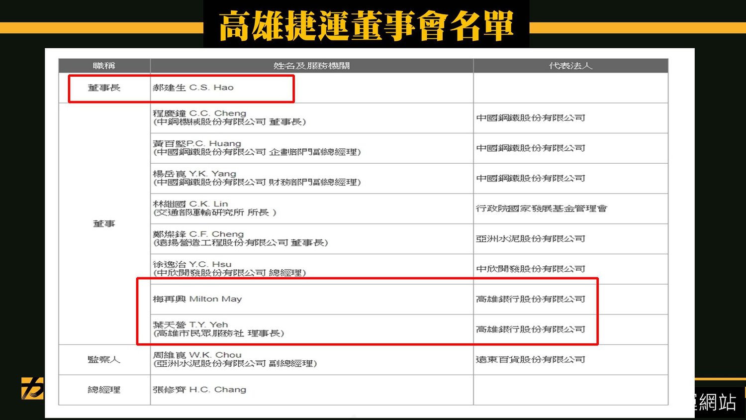This screenshot has height=420, width=746.
Task: Select the 姓名及服務機關 column header
Action: coord(312,66)
